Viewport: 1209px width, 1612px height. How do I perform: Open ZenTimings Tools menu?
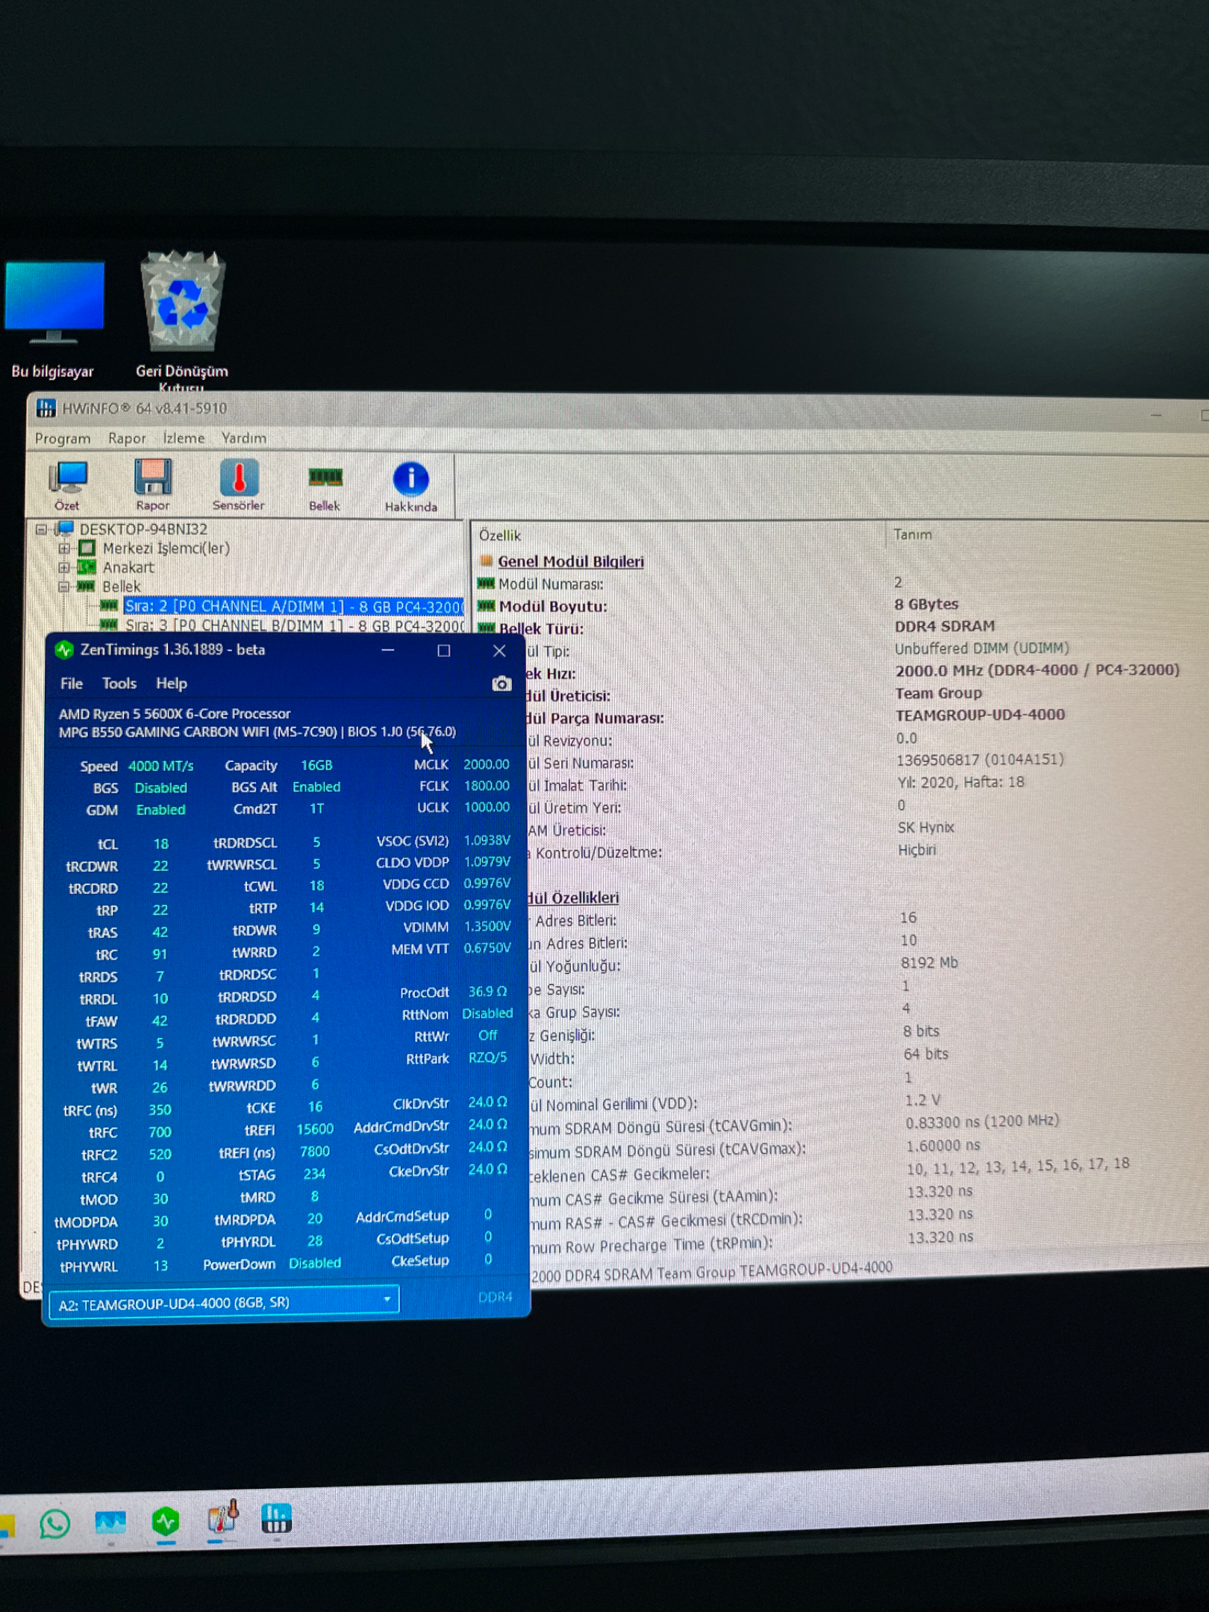119,684
